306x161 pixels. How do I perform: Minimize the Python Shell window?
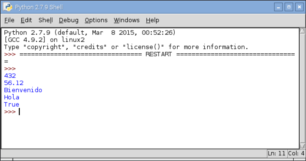278,7
